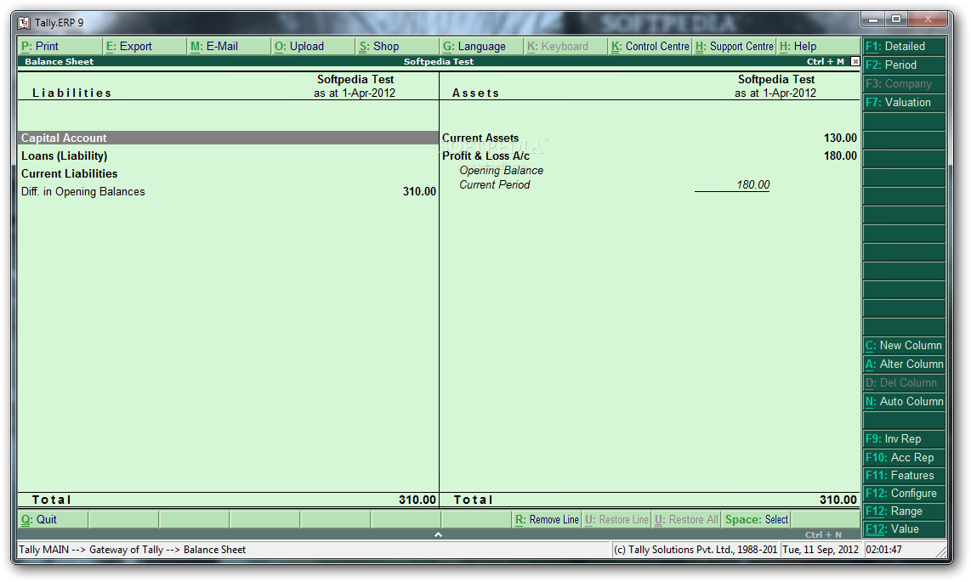The image size is (971, 582).
Task: Open the P: Print option
Action: coord(60,47)
